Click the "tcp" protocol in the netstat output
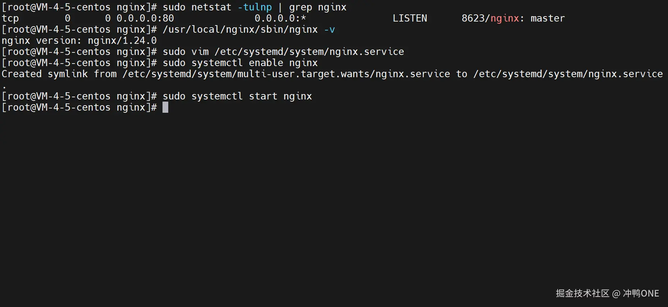 coord(10,18)
